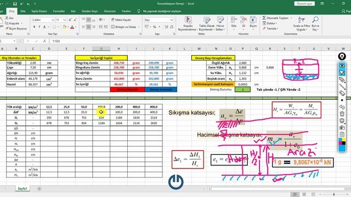This screenshot has height=197, width=351.
Task: Select the Sayfa1 sheet tab
Action: click(x=22, y=189)
